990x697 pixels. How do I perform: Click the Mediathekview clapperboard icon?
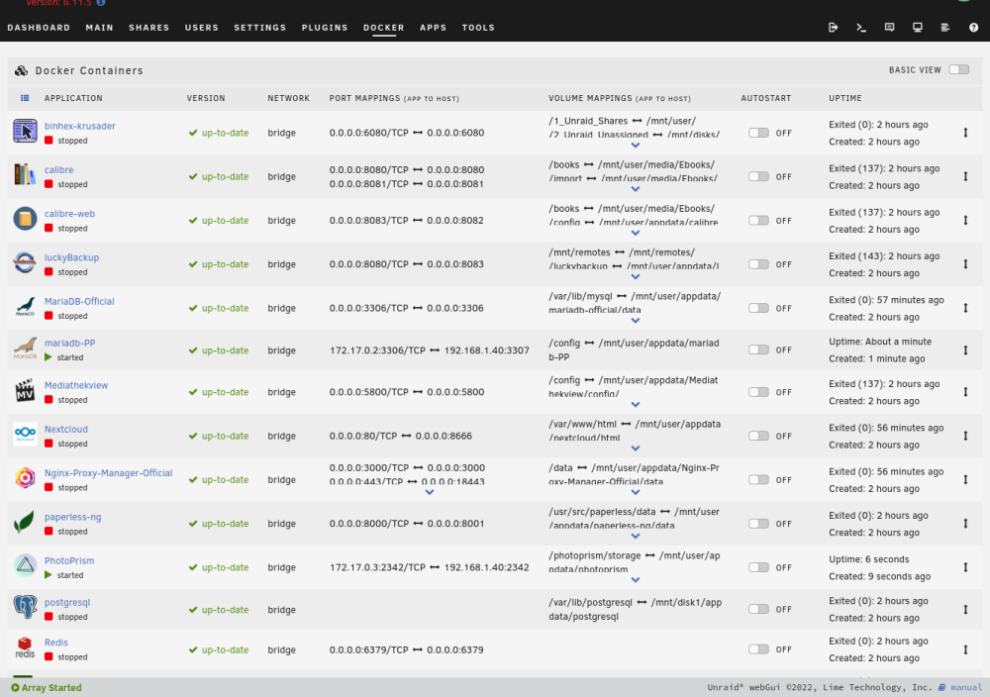click(26, 391)
